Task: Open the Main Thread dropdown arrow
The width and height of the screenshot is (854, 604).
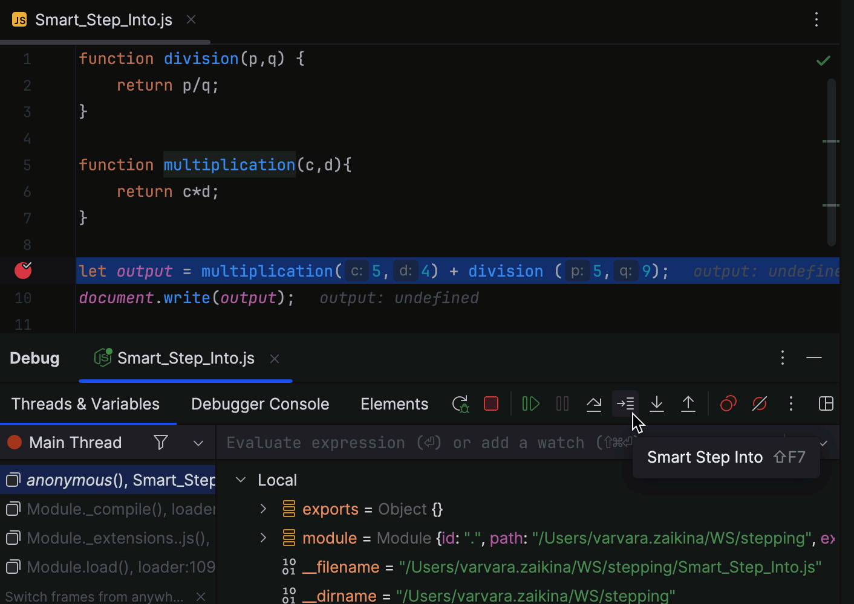Action: point(198,443)
